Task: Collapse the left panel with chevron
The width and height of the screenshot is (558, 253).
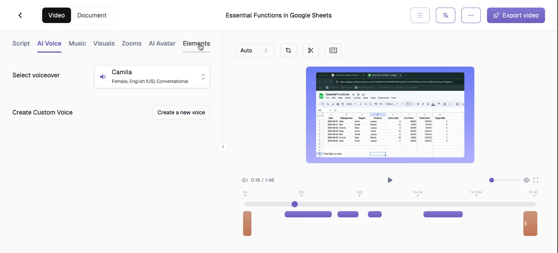Action: coord(223,147)
